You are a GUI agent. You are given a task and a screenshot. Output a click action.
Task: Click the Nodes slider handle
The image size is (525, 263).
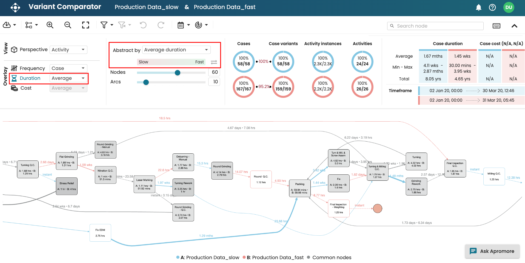tap(178, 72)
